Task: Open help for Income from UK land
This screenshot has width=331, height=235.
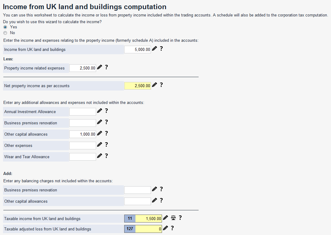Action: click(161, 49)
